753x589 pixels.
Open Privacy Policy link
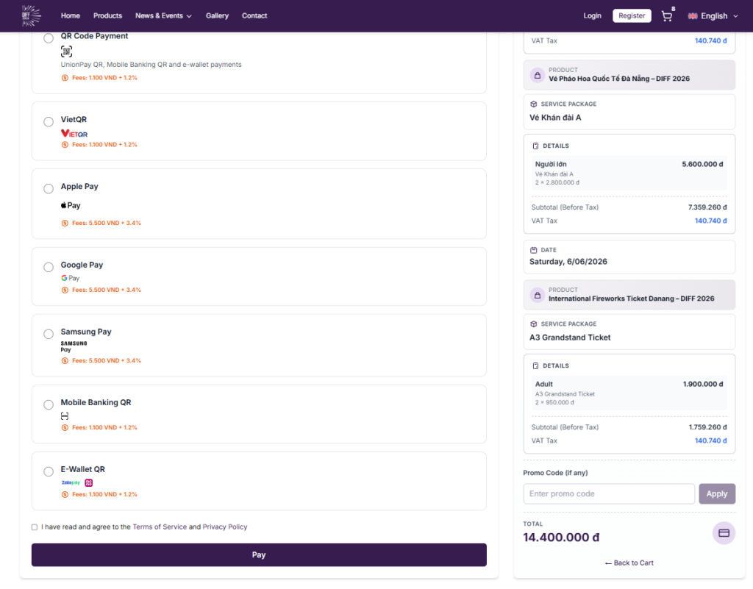225,527
